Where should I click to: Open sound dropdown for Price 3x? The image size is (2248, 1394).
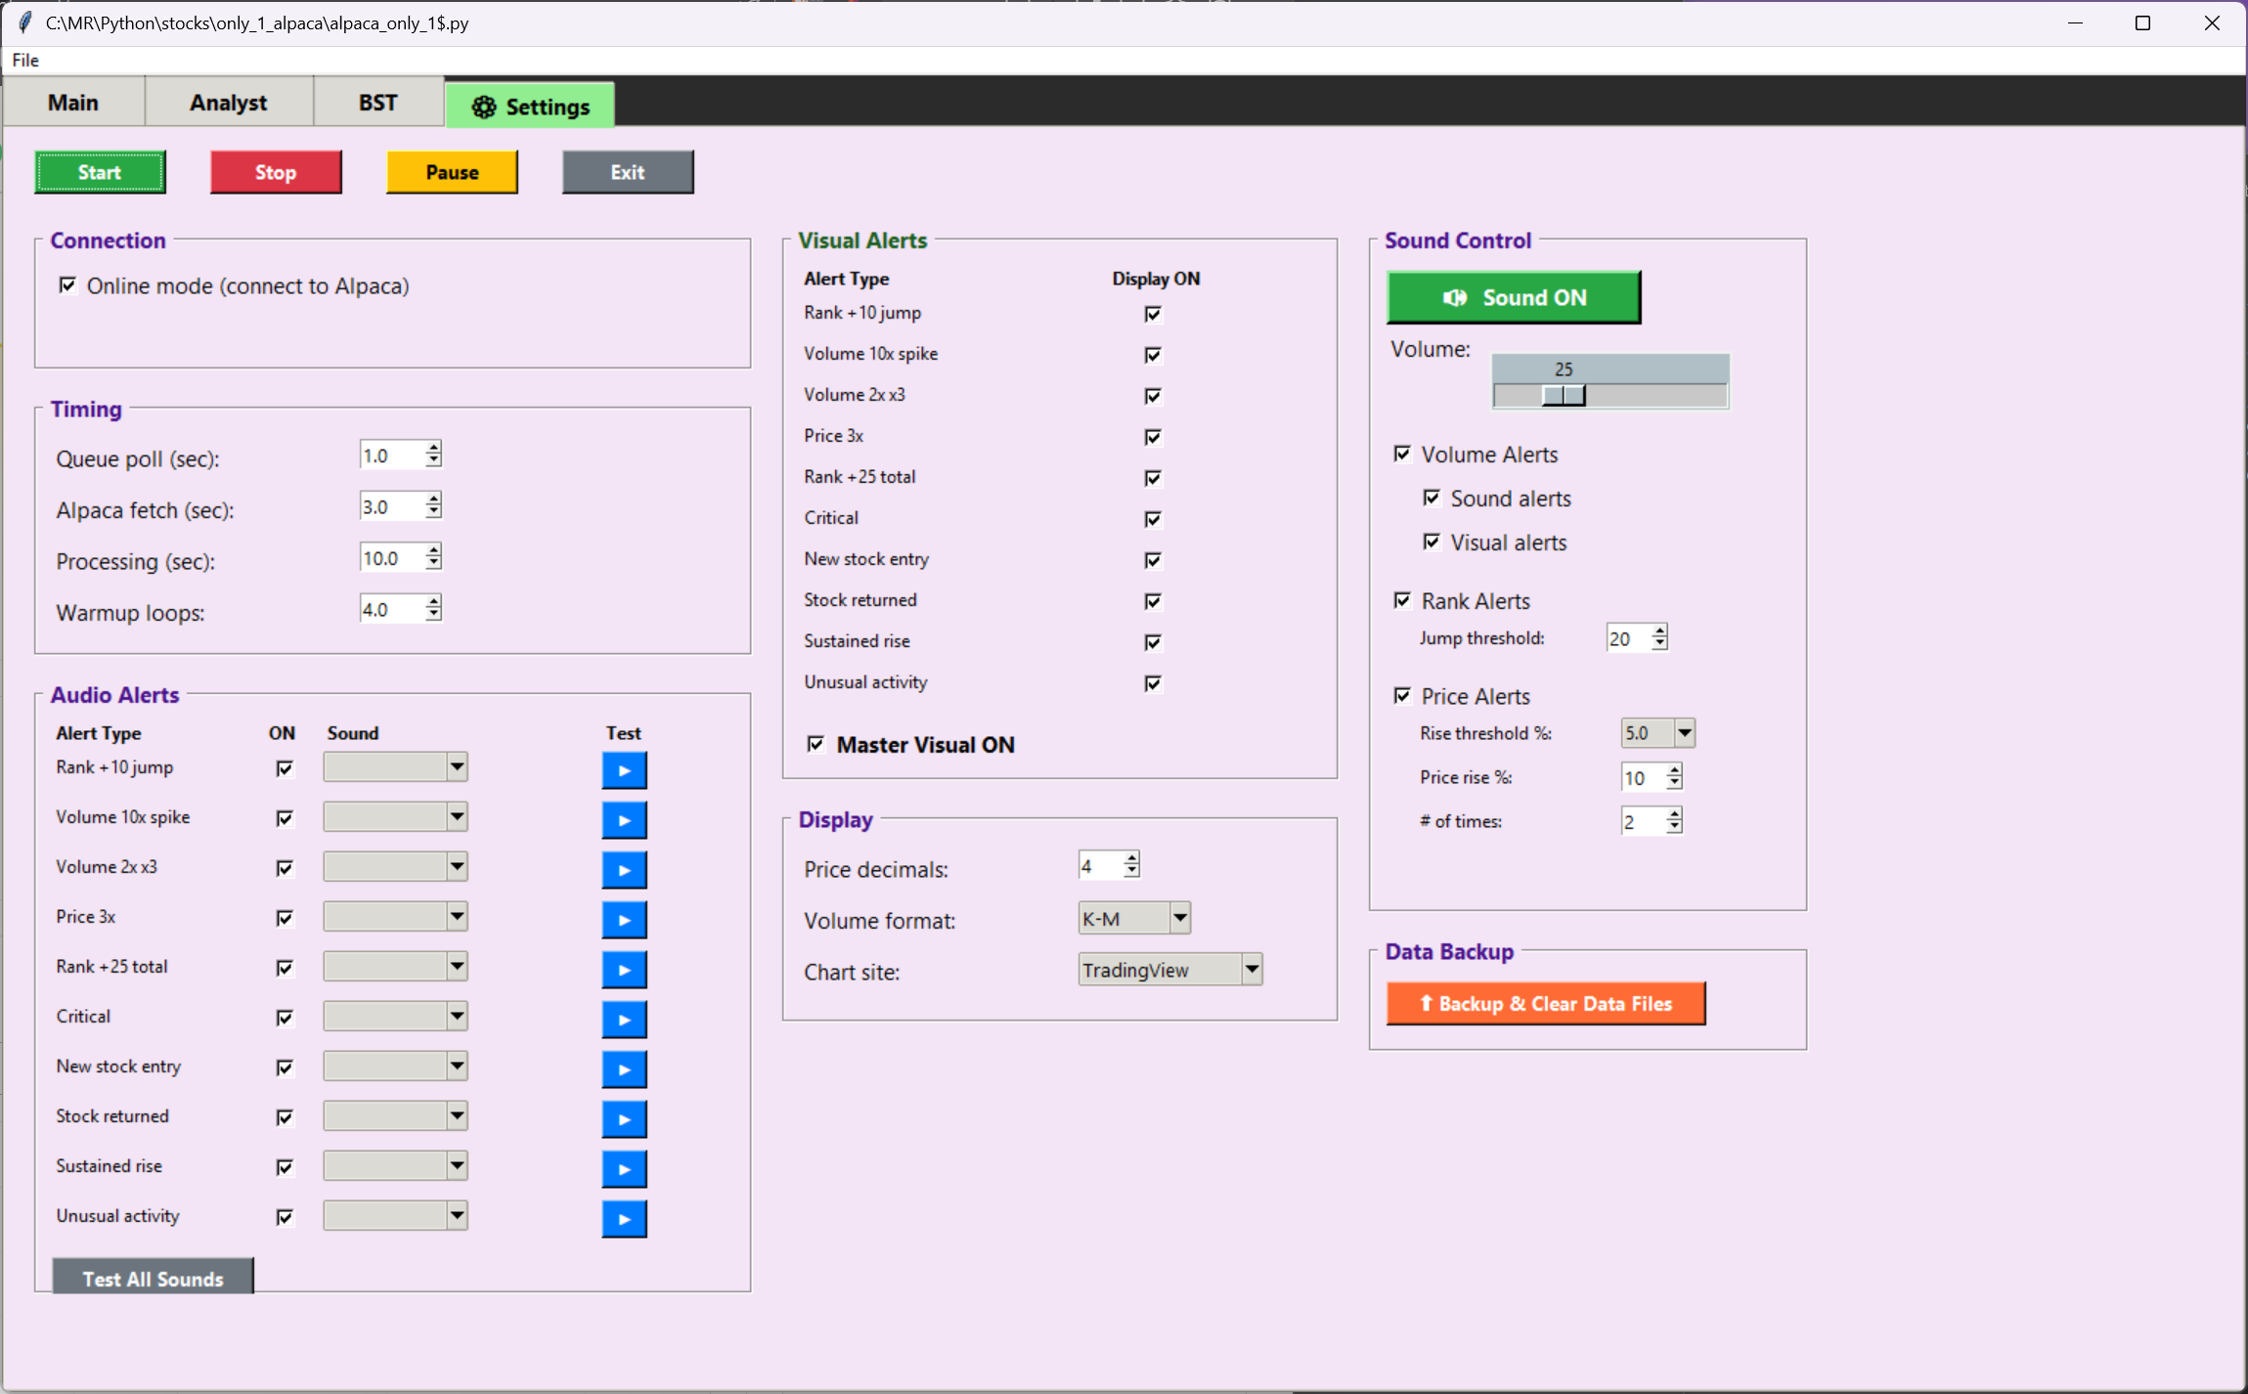tap(457, 916)
